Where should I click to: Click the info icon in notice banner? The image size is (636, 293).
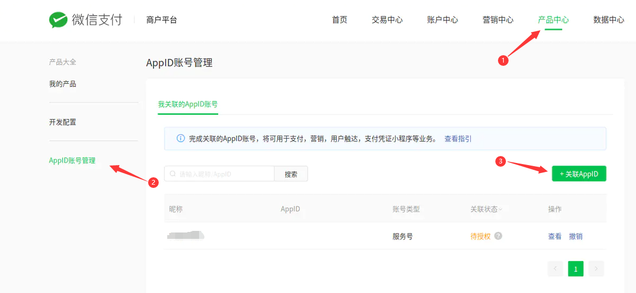tap(181, 139)
